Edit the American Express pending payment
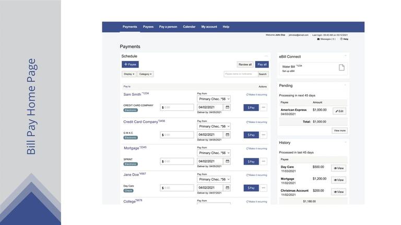The height and width of the screenshot is (225, 401). coord(339,111)
